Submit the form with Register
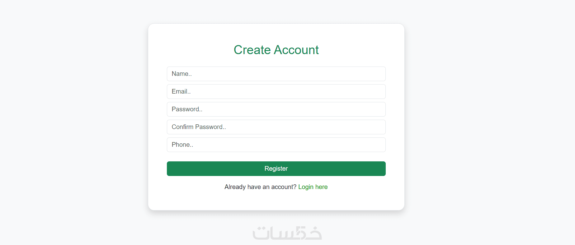 (x=276, y=169)
